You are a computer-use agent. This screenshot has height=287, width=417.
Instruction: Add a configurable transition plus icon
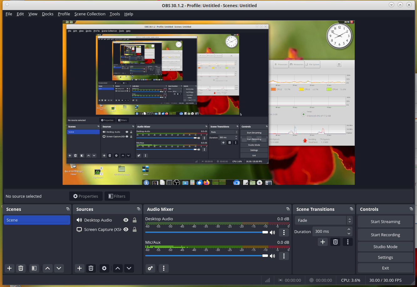[x=323, y=242]
